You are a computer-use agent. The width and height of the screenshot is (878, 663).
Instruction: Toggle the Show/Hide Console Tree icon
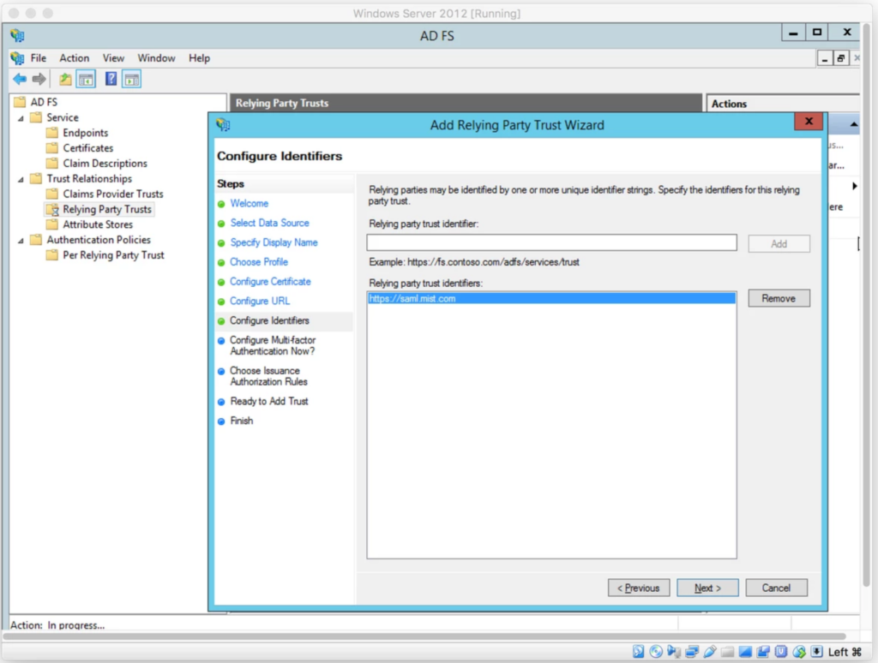point(86,80)
